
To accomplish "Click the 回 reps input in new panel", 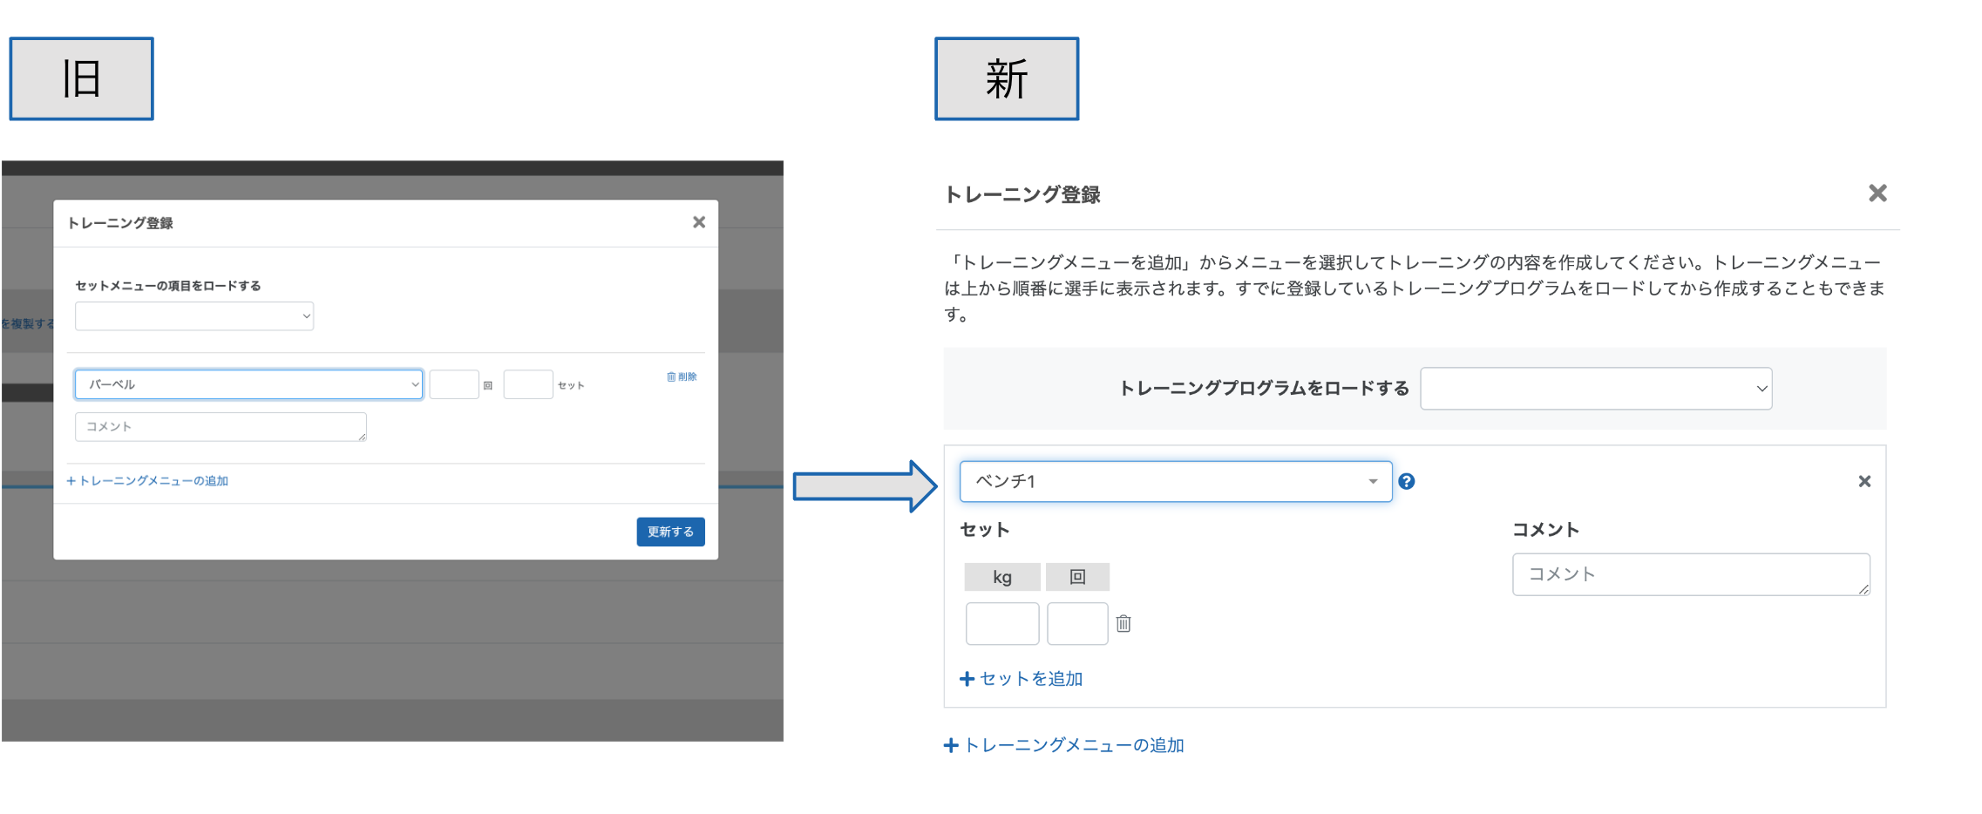I will (x=1077, y=624).
